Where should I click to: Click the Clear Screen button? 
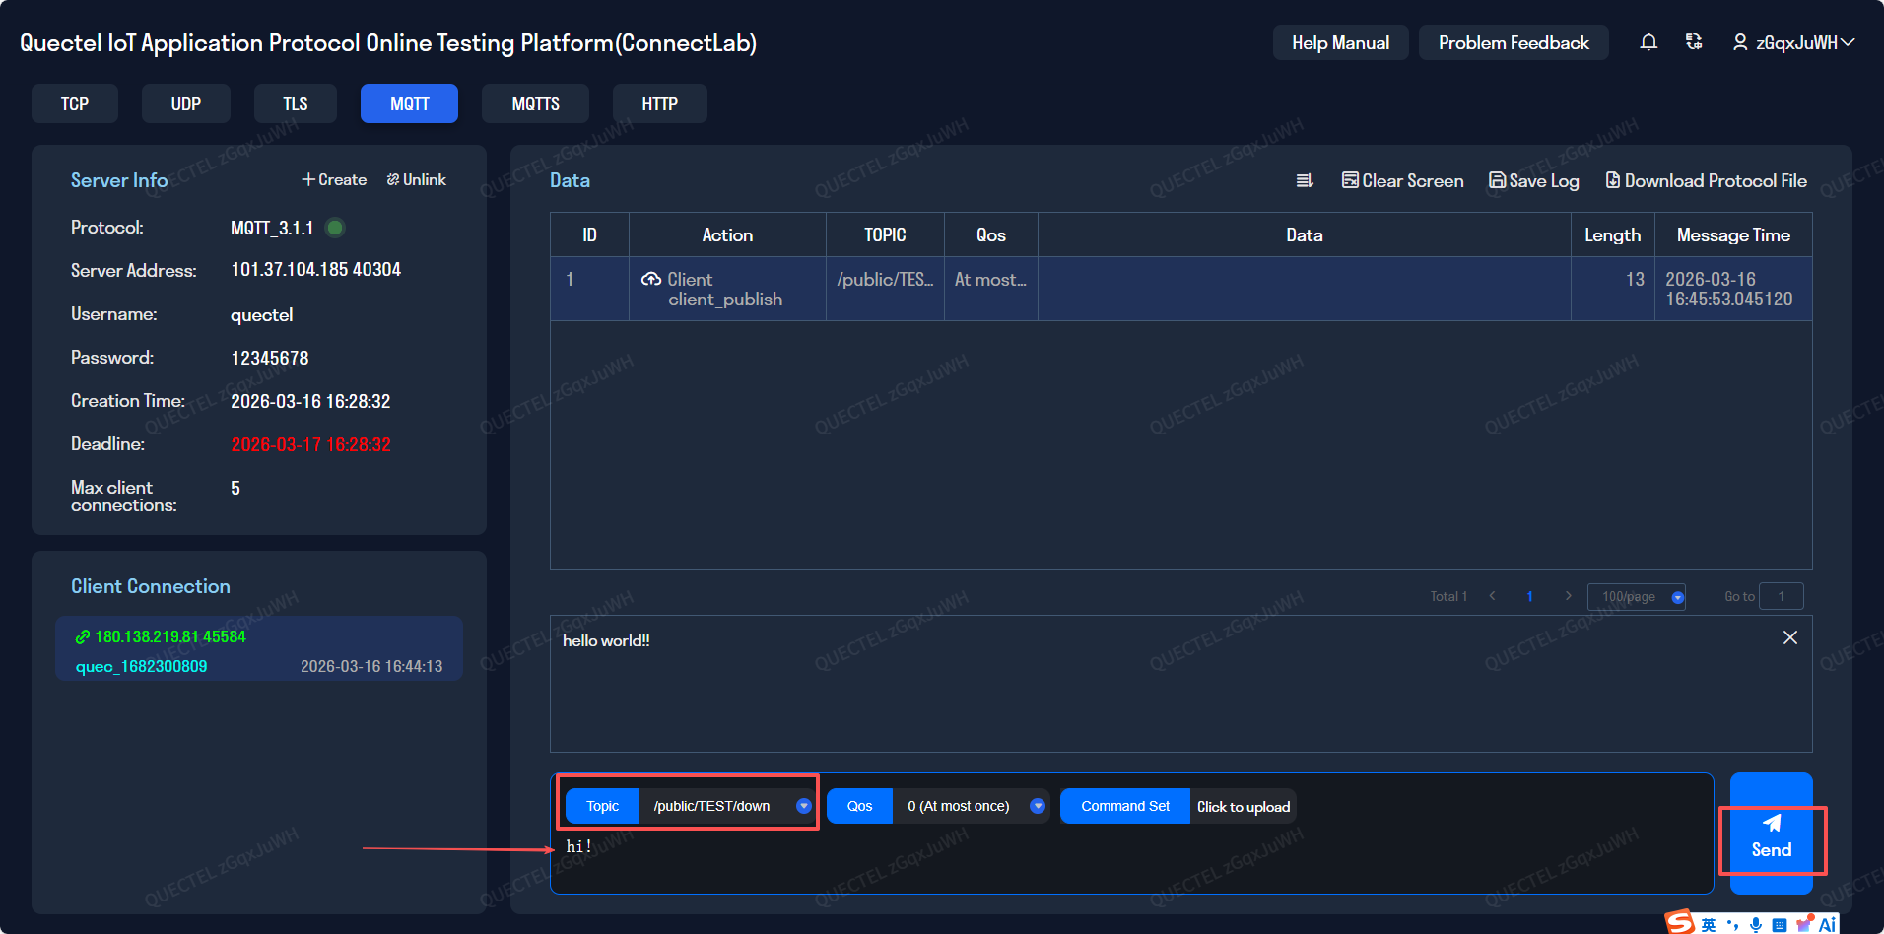pos(1402,180)
